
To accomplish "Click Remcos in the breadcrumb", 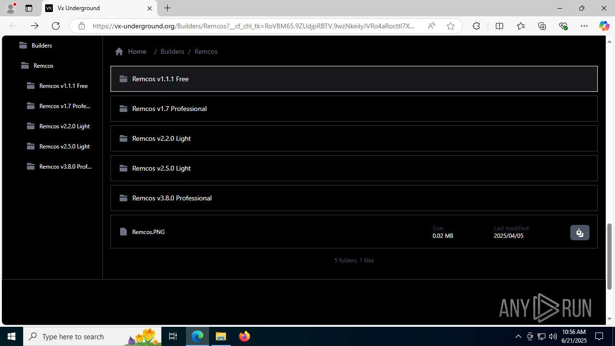I will coord(206,51).
